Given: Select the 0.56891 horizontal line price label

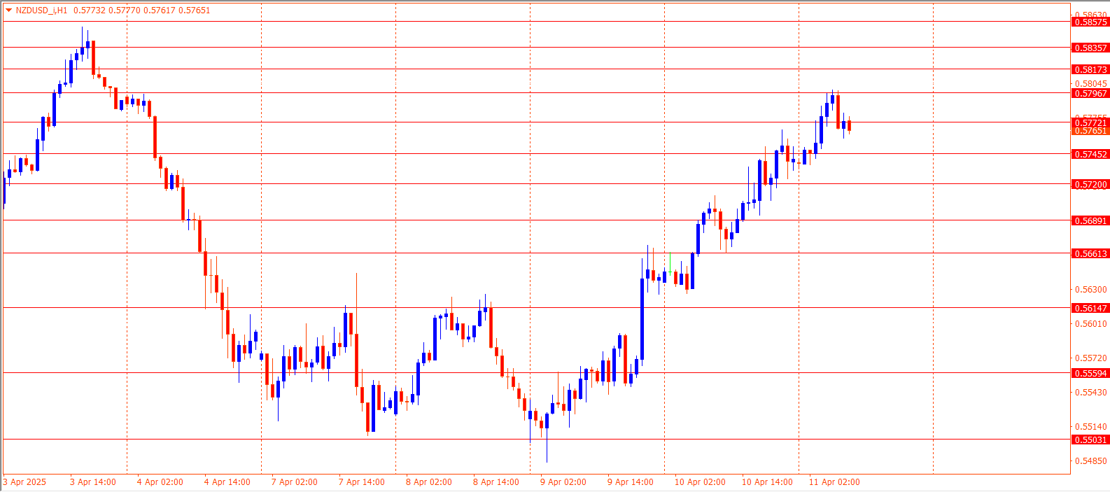Looking at the screenshot, I should [1090, 220].
